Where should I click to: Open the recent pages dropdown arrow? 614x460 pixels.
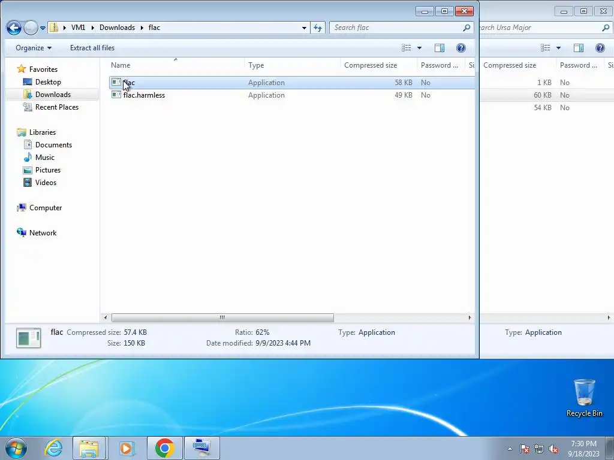pyautogui.click(x=43, y=28)
